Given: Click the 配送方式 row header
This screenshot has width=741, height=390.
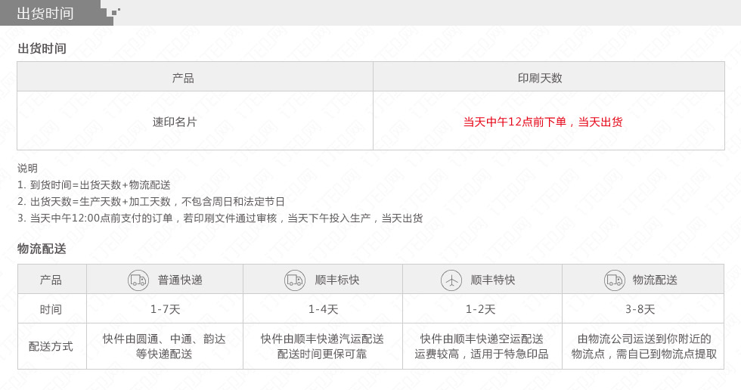Looking at the screenshot, I should [x=52, y=346].
